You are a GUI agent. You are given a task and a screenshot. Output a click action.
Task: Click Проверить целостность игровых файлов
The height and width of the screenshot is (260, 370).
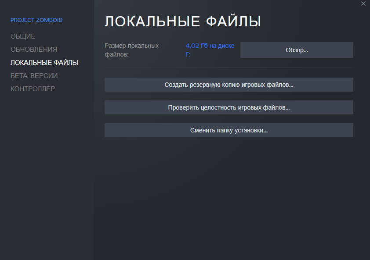tap(229, 107)
